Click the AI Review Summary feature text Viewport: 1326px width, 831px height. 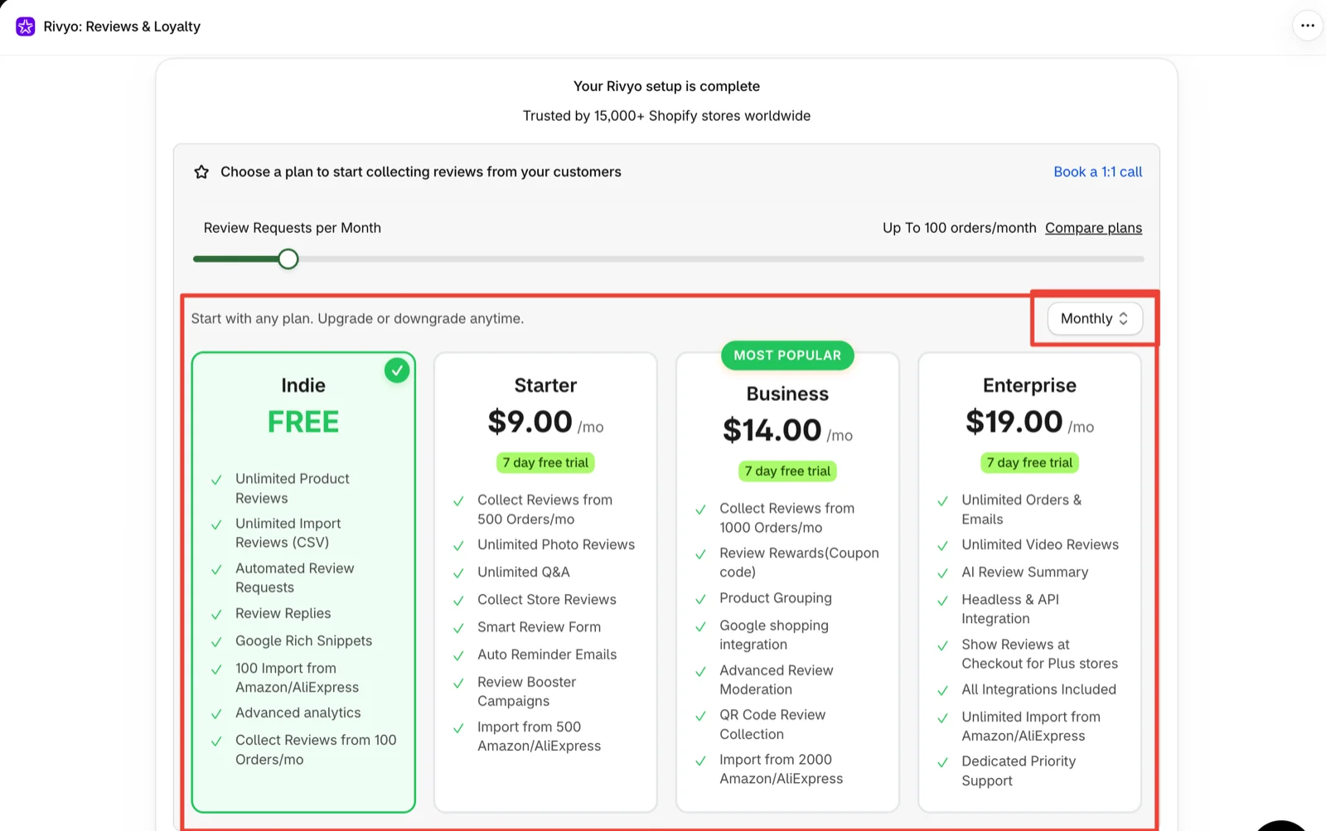(x=1024, y=573)
